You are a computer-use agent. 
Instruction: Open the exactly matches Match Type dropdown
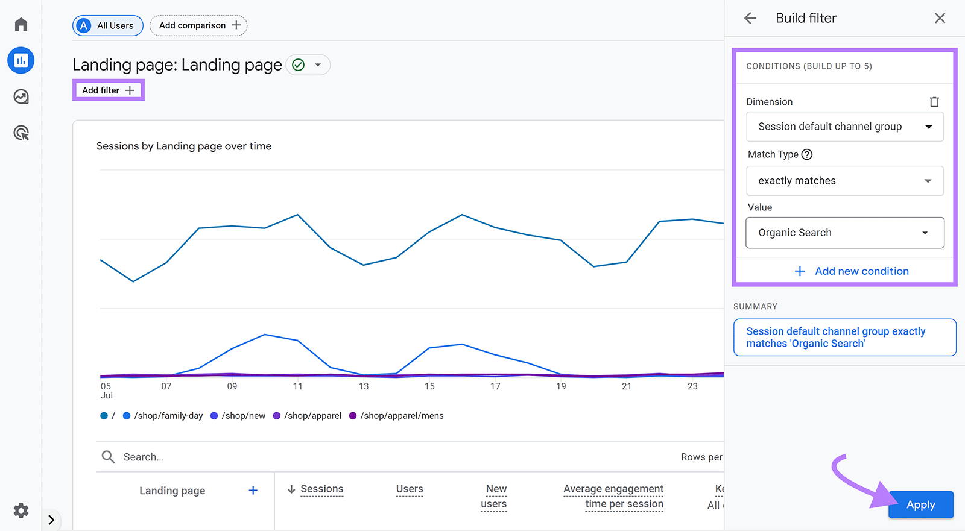[x=844, y=181]
